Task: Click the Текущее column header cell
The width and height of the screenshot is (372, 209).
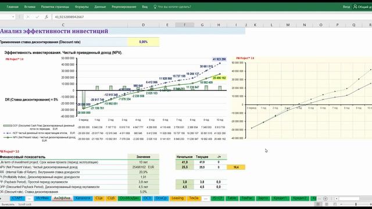Action: pyautogui.click(x=202, y=157)
